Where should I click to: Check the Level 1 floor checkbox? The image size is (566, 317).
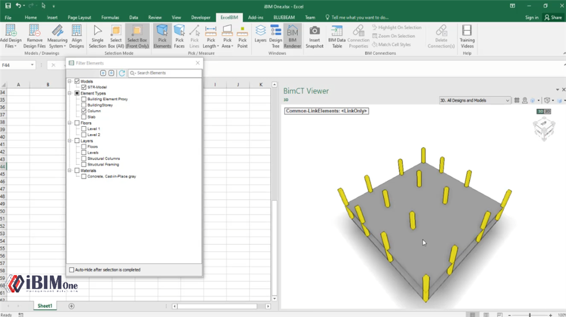pyautogui.click(x=84, y=129)
